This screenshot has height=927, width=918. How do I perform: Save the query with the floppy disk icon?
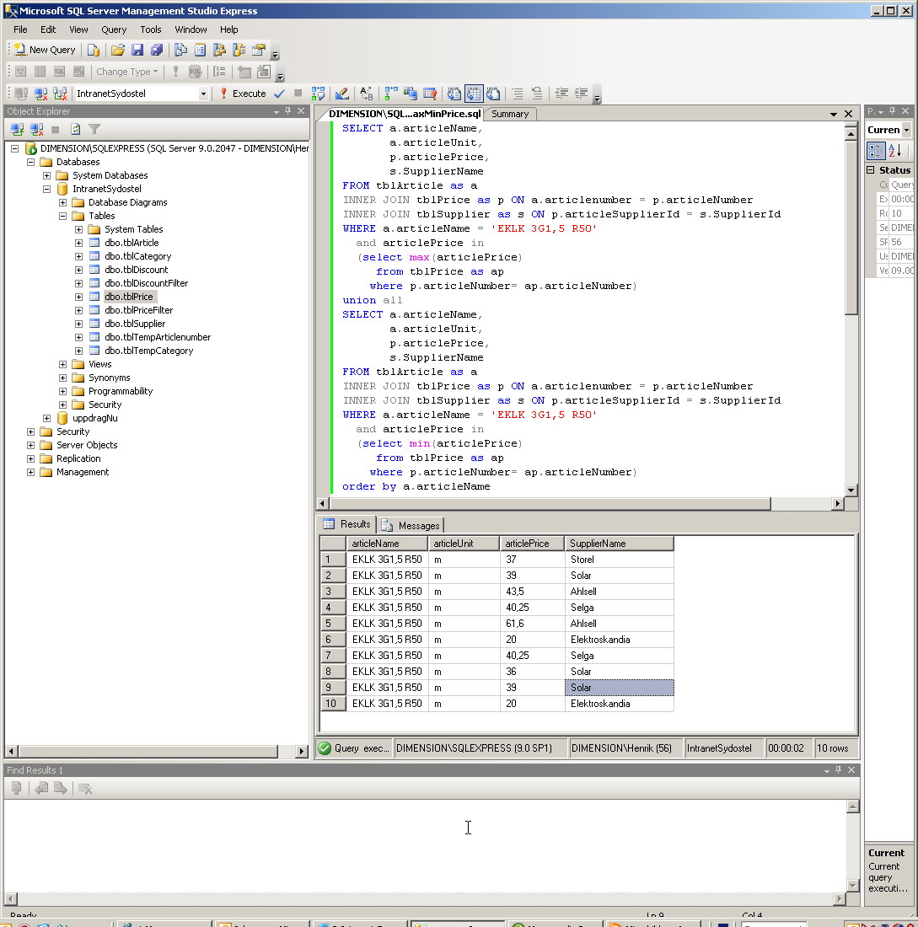[x=137, y=51]
